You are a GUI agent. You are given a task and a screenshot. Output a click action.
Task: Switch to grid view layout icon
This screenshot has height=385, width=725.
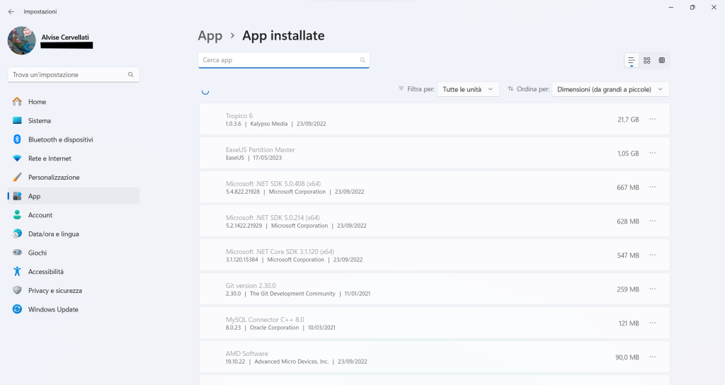pos(646,61)
